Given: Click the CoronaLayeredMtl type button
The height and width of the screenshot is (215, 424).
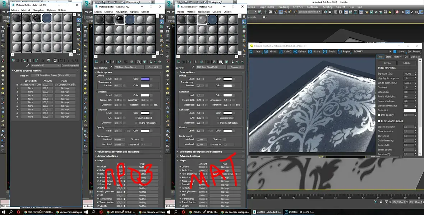Looking at the screenshot, I should [x=70, y=66].
